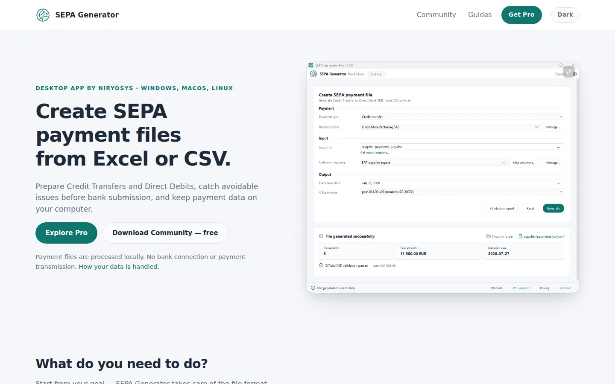Follow the 'How your data is handled' link
The image size is (615, 384).
118,267
